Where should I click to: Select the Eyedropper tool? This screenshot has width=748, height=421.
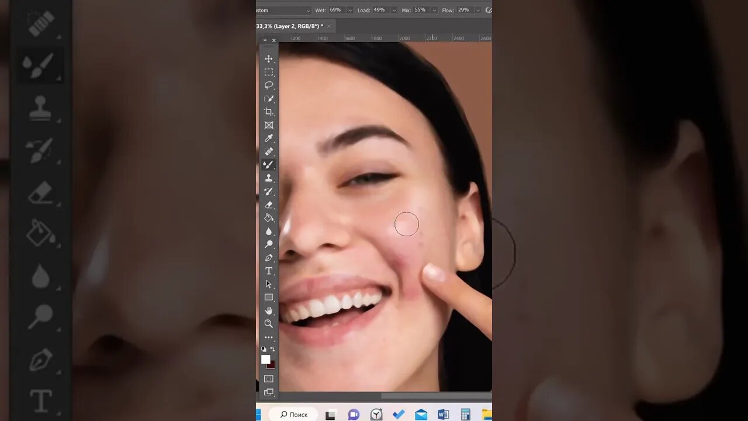tap(269, 138)
